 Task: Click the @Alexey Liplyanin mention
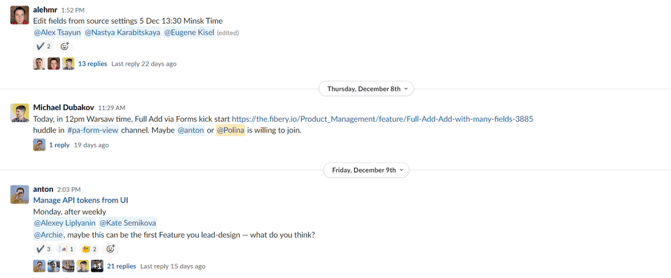(64, 223)
